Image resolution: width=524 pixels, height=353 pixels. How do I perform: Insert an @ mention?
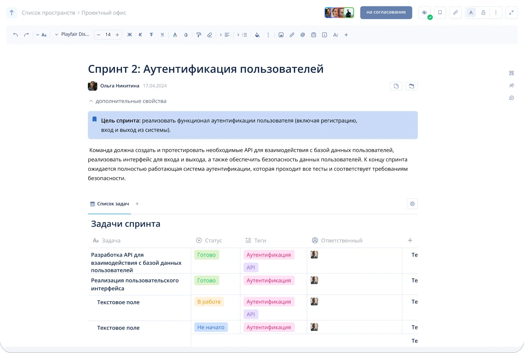pyautogui.click(x=303, y=35)
